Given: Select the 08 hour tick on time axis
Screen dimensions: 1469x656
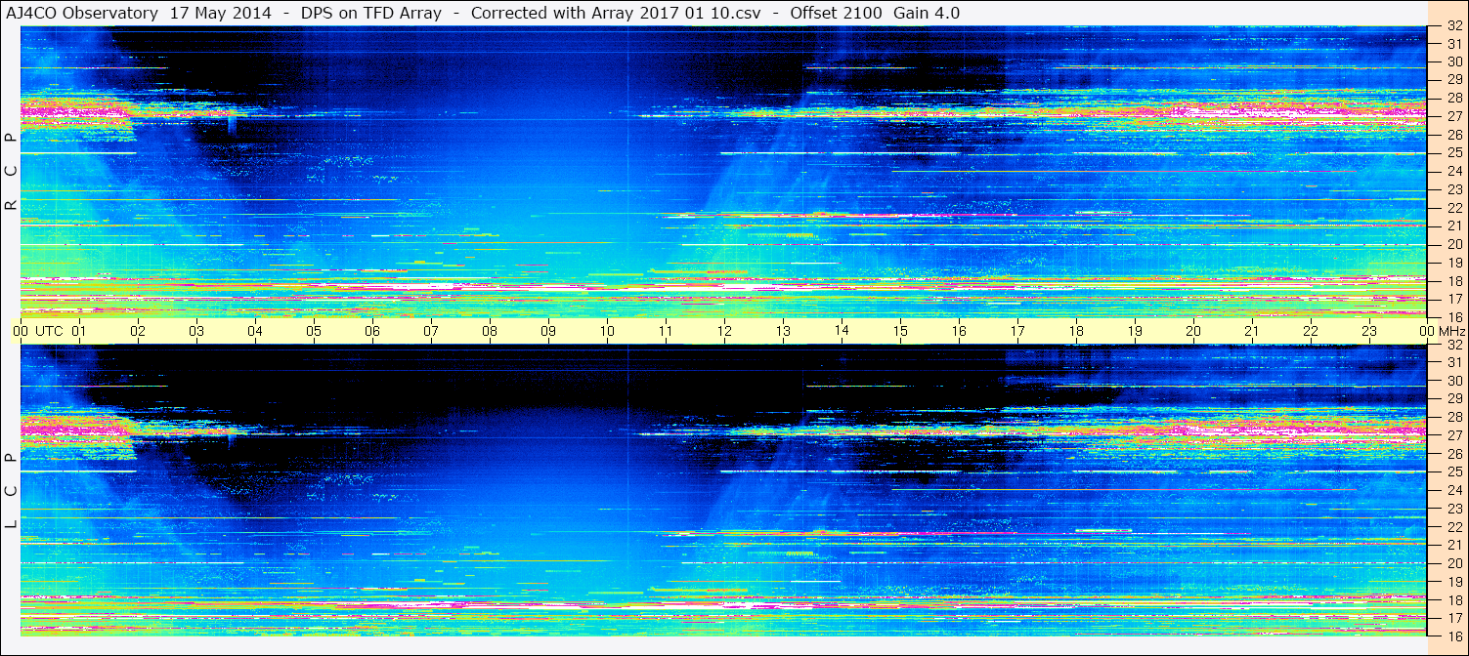Looking at the screenshot, I should (x=490, y=331).
